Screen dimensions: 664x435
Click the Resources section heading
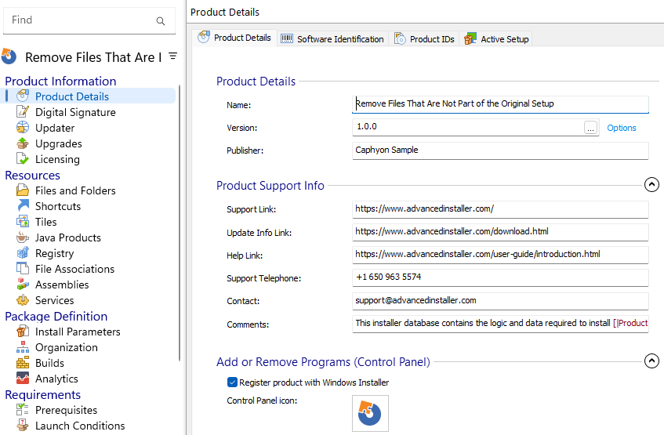pyautogui.click(x=33, y=175)
